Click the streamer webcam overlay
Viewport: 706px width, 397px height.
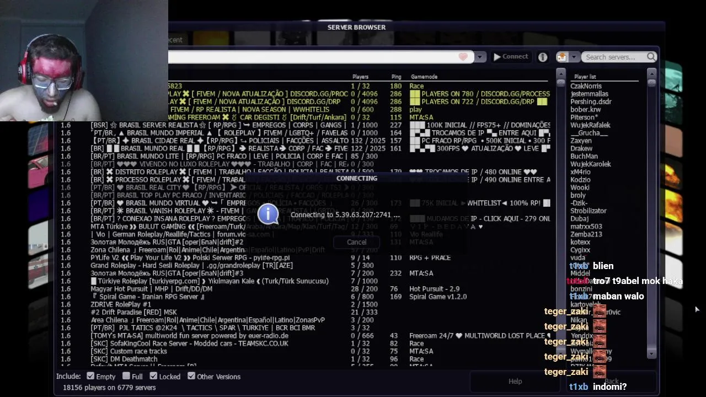84,61
